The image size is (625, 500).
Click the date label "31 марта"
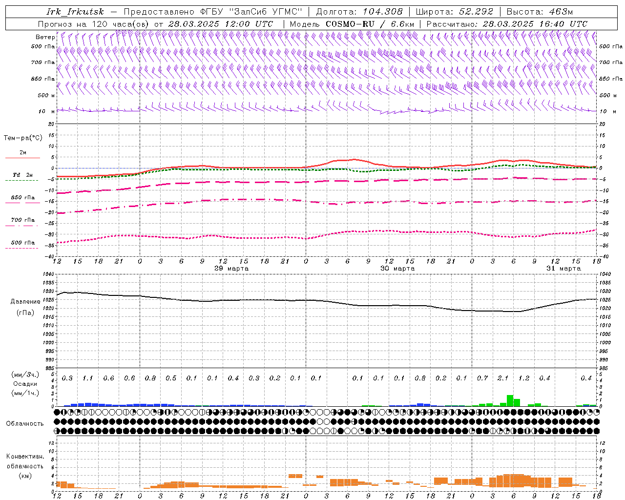point(563,269)
